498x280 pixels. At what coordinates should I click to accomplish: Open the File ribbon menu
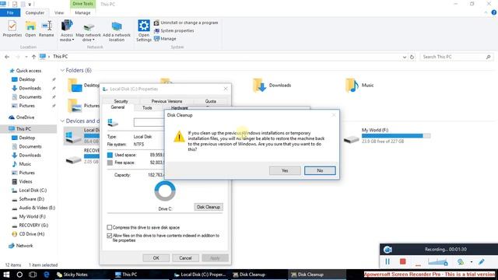click(x=10, y=12)
